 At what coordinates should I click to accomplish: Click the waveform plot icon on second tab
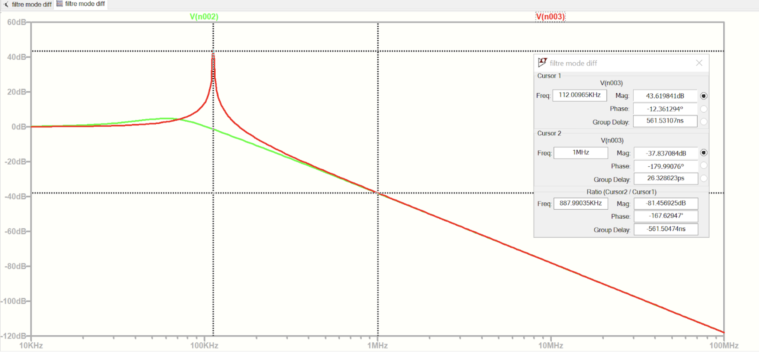pyautogui.click(x=59, y=4)
